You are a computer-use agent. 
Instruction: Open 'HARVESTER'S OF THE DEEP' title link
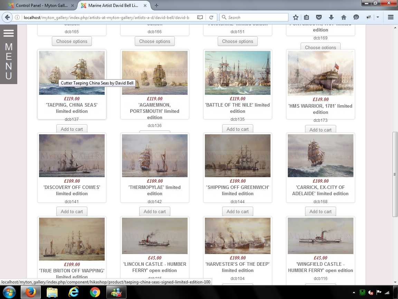point(238,267)
